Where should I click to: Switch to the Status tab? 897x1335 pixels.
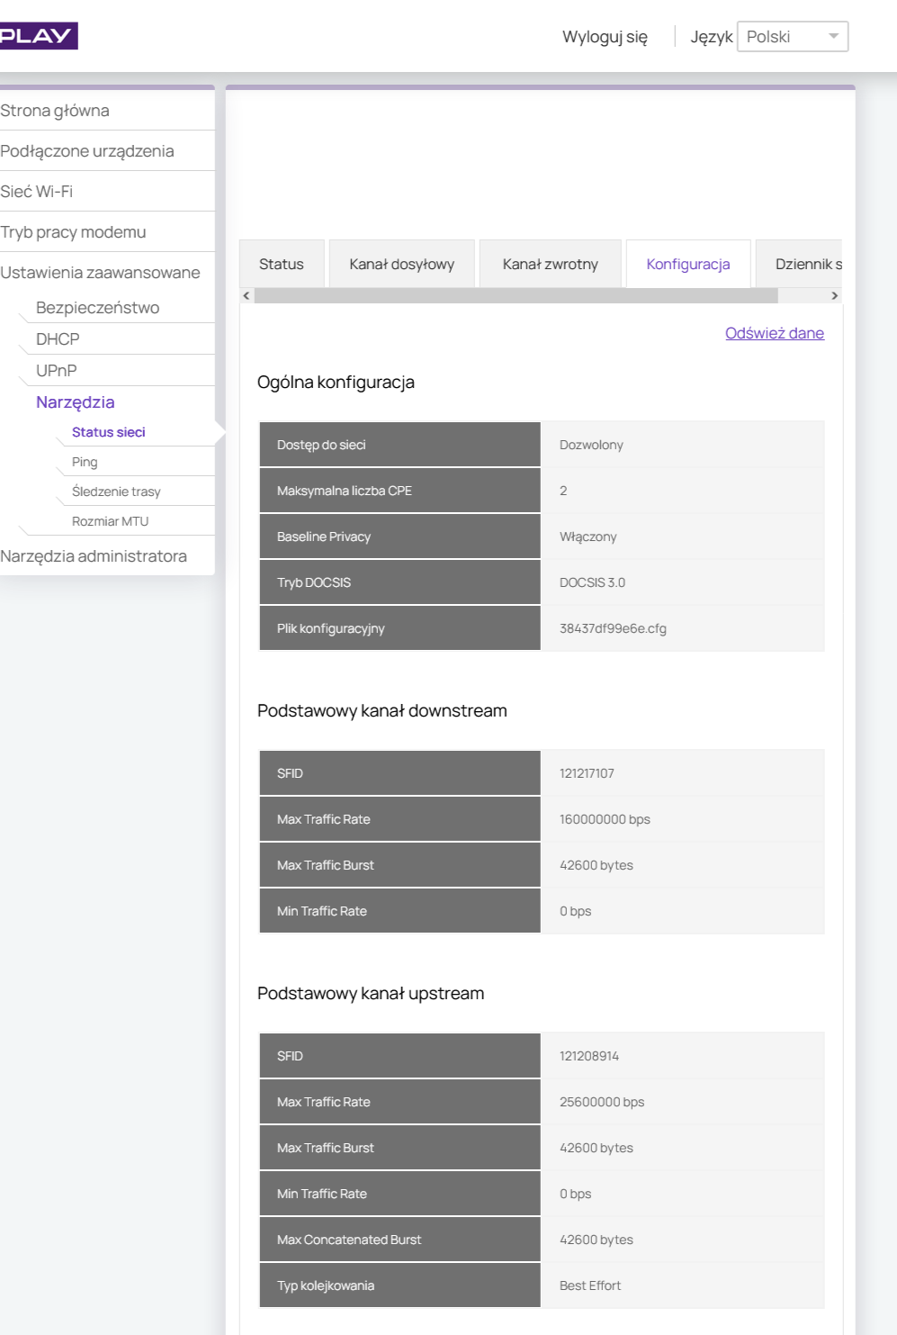coord(282,265)
